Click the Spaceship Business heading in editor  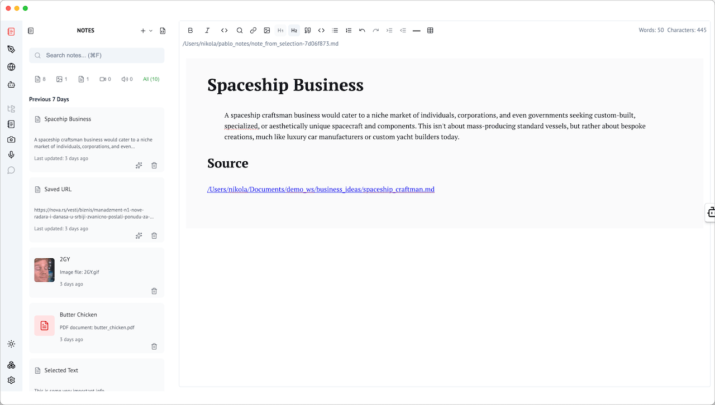285,85
